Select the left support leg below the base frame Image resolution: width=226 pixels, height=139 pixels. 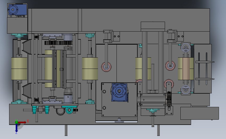(66, 130)
